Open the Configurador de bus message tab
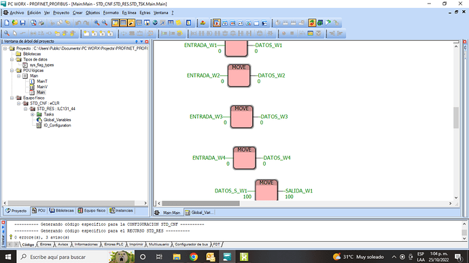Viewport: 469px width, 263px height. (x=192, y=245)
